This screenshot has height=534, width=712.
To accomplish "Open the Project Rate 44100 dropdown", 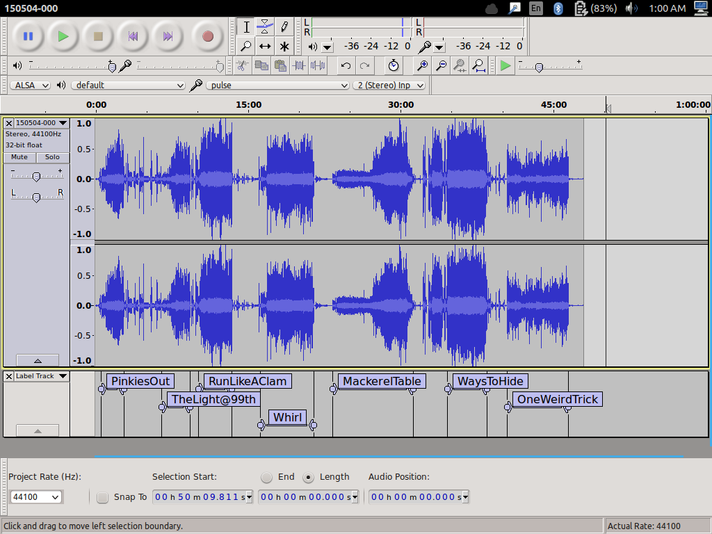I will [x=35, y=497].
